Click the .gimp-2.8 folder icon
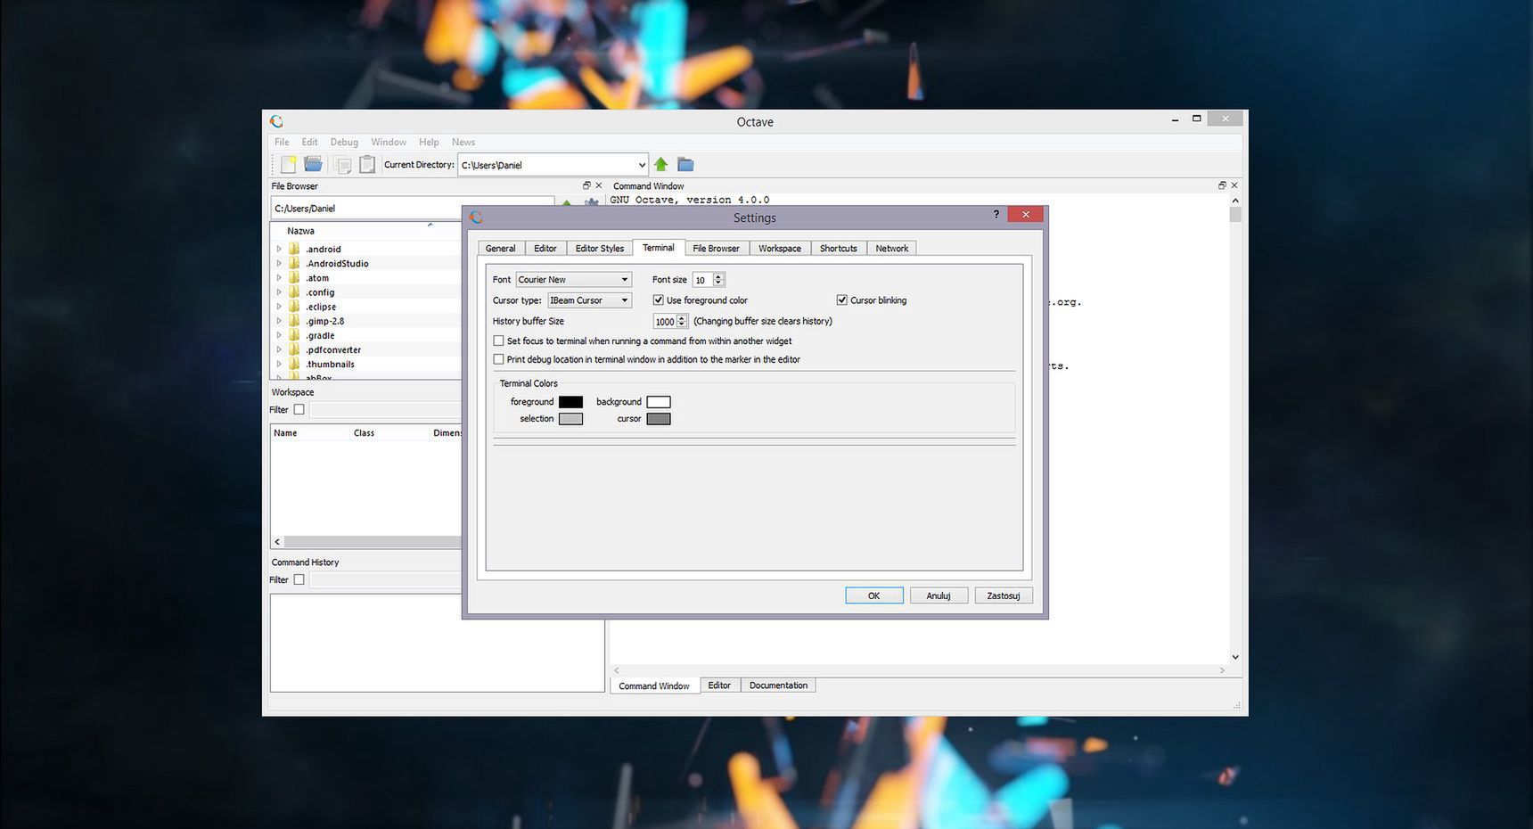The width and height of the screenshot is (1533, 829). coord(294,321)
